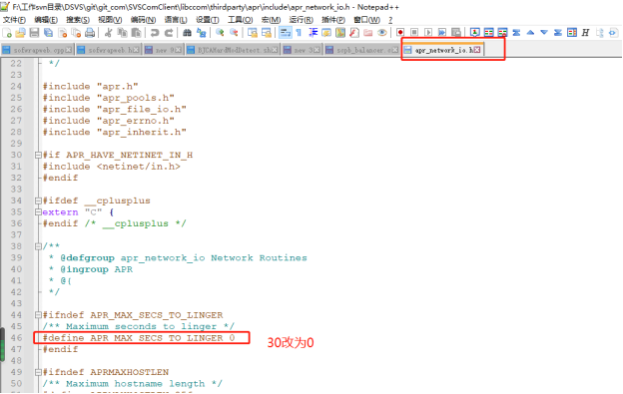Save the current file using Save icon
623x394 pixels.
pos(34,33)
